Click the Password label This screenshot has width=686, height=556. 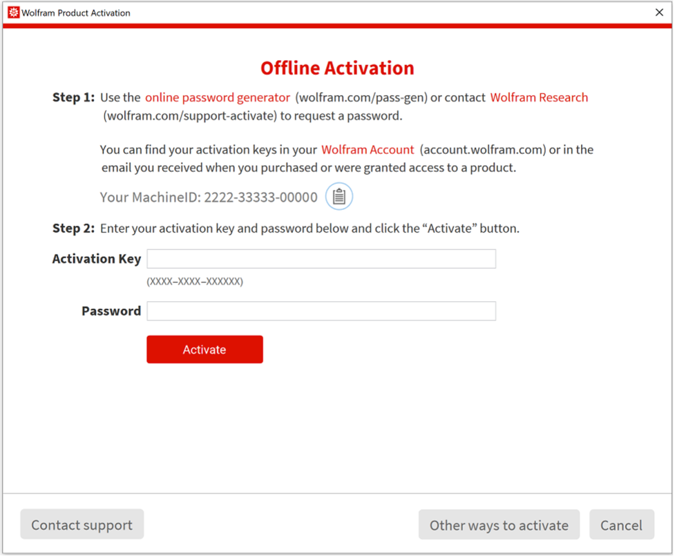[x=111, y=311]
